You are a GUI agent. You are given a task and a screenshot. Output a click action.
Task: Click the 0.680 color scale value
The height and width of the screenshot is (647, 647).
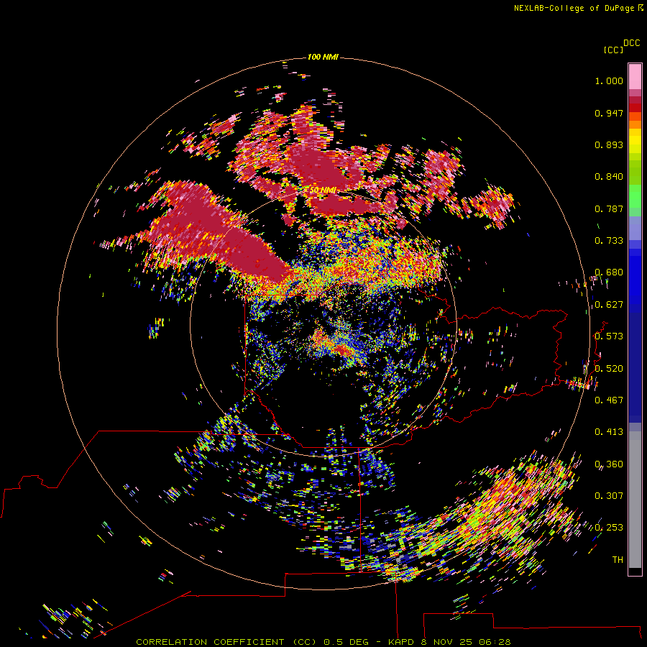tap(609, 272)
